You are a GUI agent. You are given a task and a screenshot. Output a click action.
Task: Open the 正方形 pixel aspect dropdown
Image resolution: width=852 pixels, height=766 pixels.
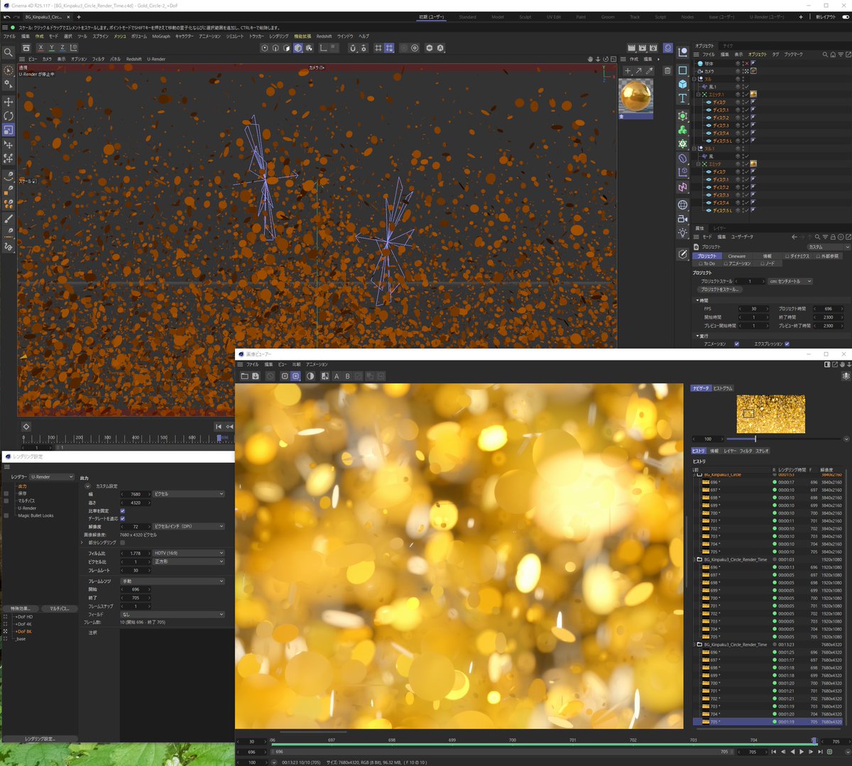coord(188,562)
